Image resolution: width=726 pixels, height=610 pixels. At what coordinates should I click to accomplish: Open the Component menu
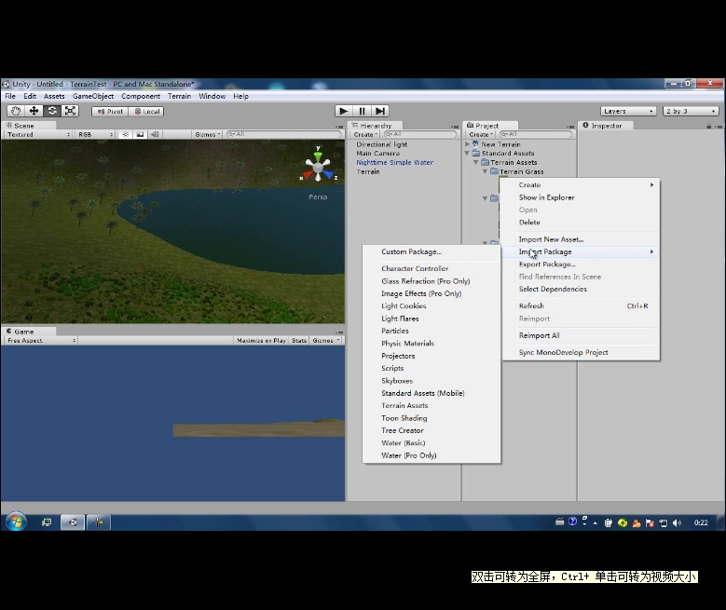point(141,96)
